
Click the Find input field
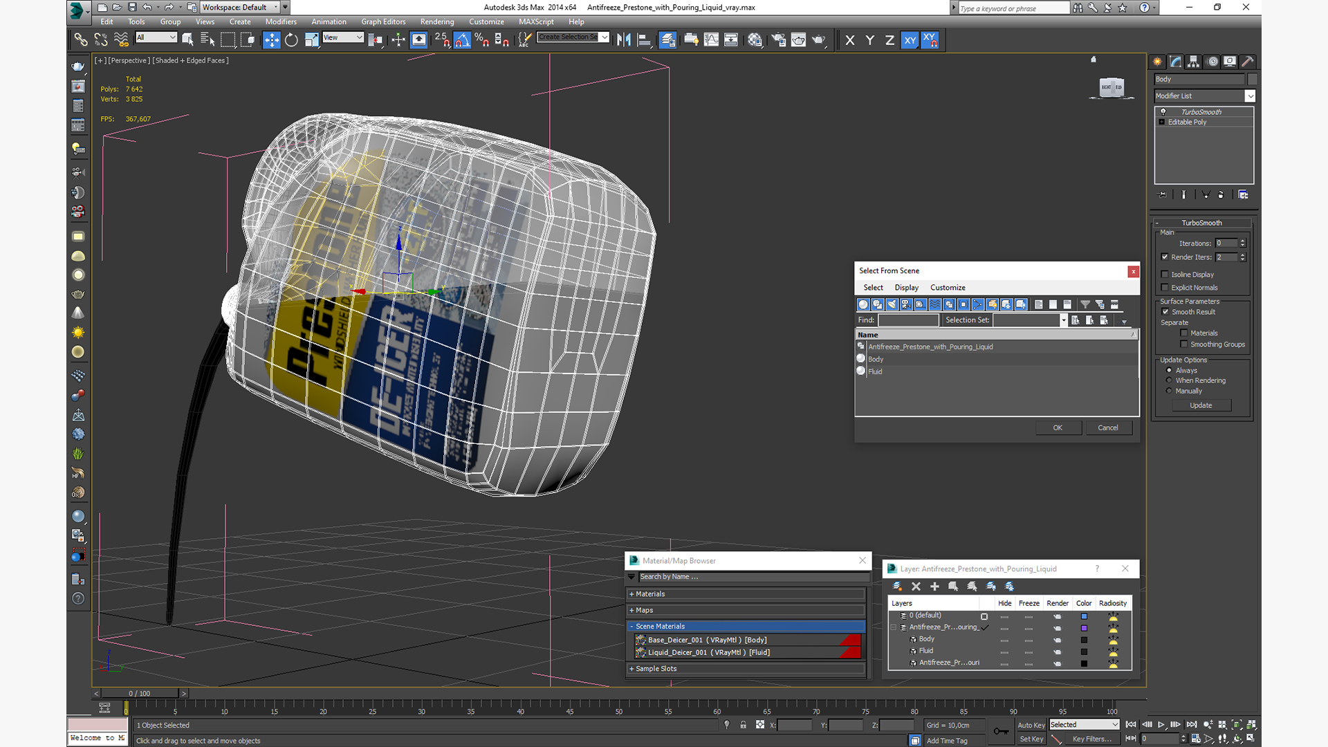(908, 320)
